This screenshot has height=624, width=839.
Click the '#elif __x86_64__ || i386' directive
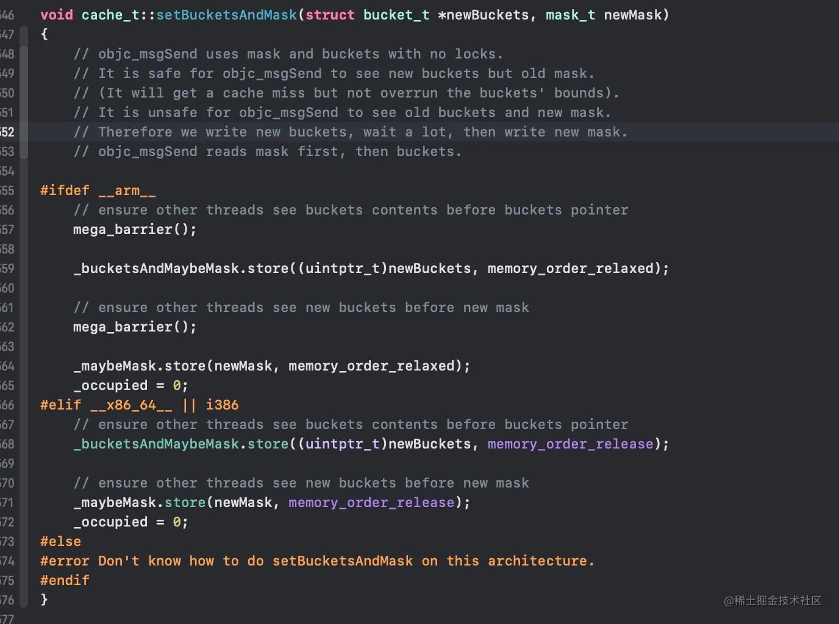click(x=140, y=405)
